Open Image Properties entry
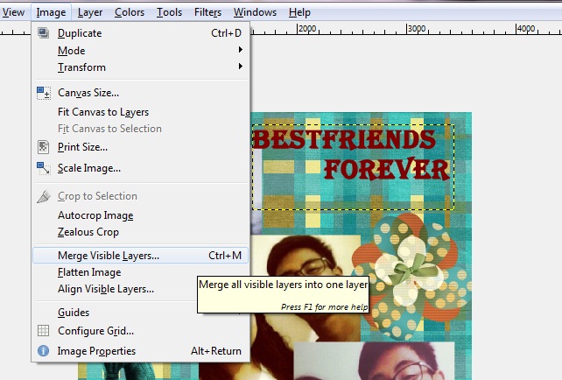Viewport: 562px width, 380px height. click(140, 350)
